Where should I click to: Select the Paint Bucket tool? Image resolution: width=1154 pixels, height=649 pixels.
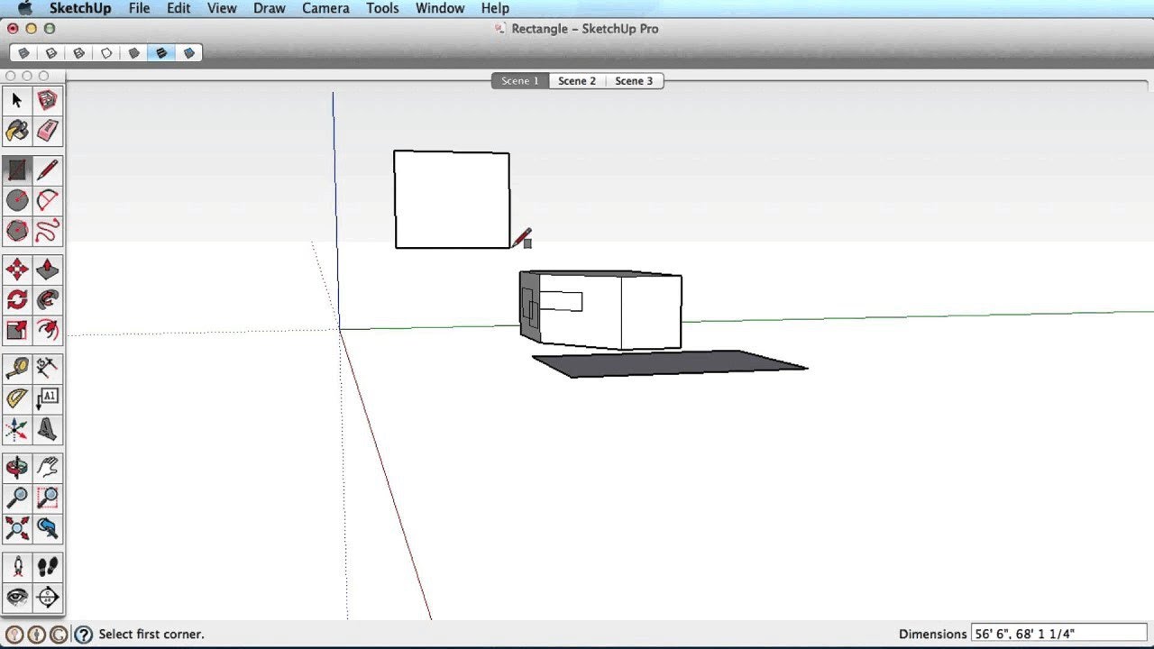click(17, 131)
